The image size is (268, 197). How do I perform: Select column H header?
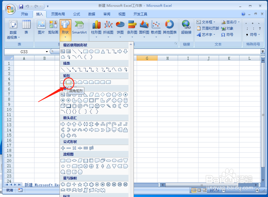pos(167,58)
